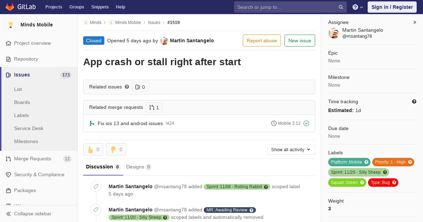The height and width of the screenshot is (222, 423).
Task: Click the New issue button
Action: [x=300, y=41]
